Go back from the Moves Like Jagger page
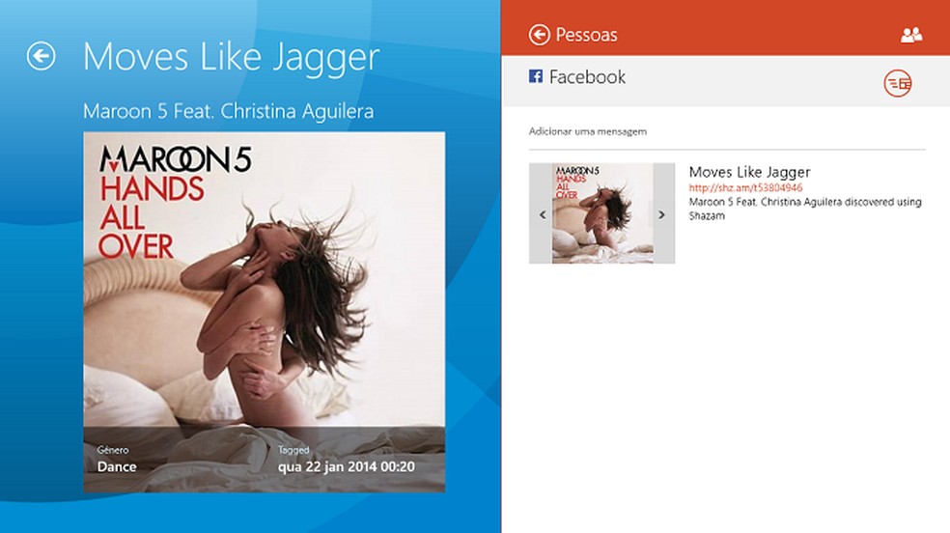Screen dimensions: 950x533 click(42, 56)
